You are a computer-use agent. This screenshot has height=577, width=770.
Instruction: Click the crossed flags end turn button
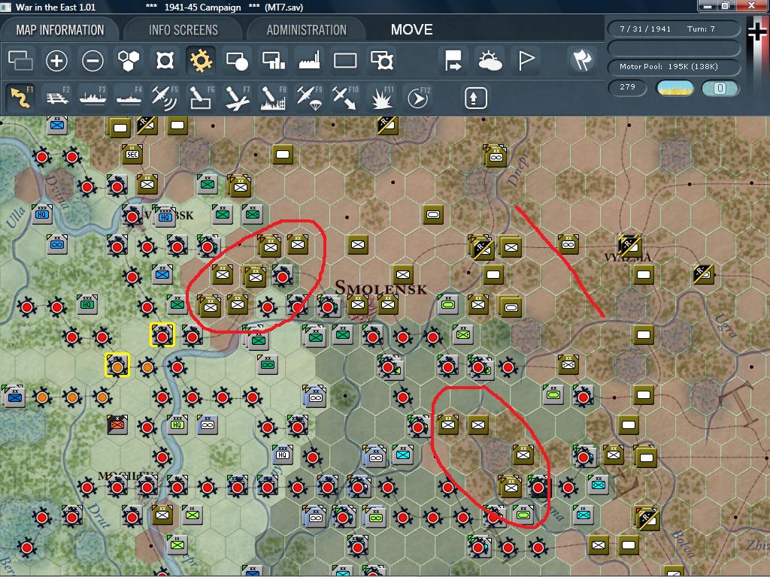[x=582, y=61]
